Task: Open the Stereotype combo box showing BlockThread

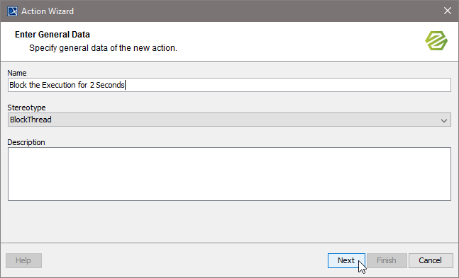Action: tap(229, 120)
